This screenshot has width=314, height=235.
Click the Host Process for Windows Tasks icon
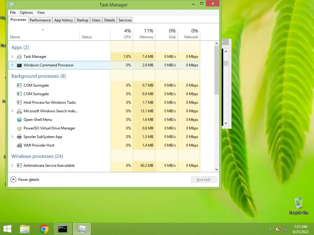tap(19, 103)
